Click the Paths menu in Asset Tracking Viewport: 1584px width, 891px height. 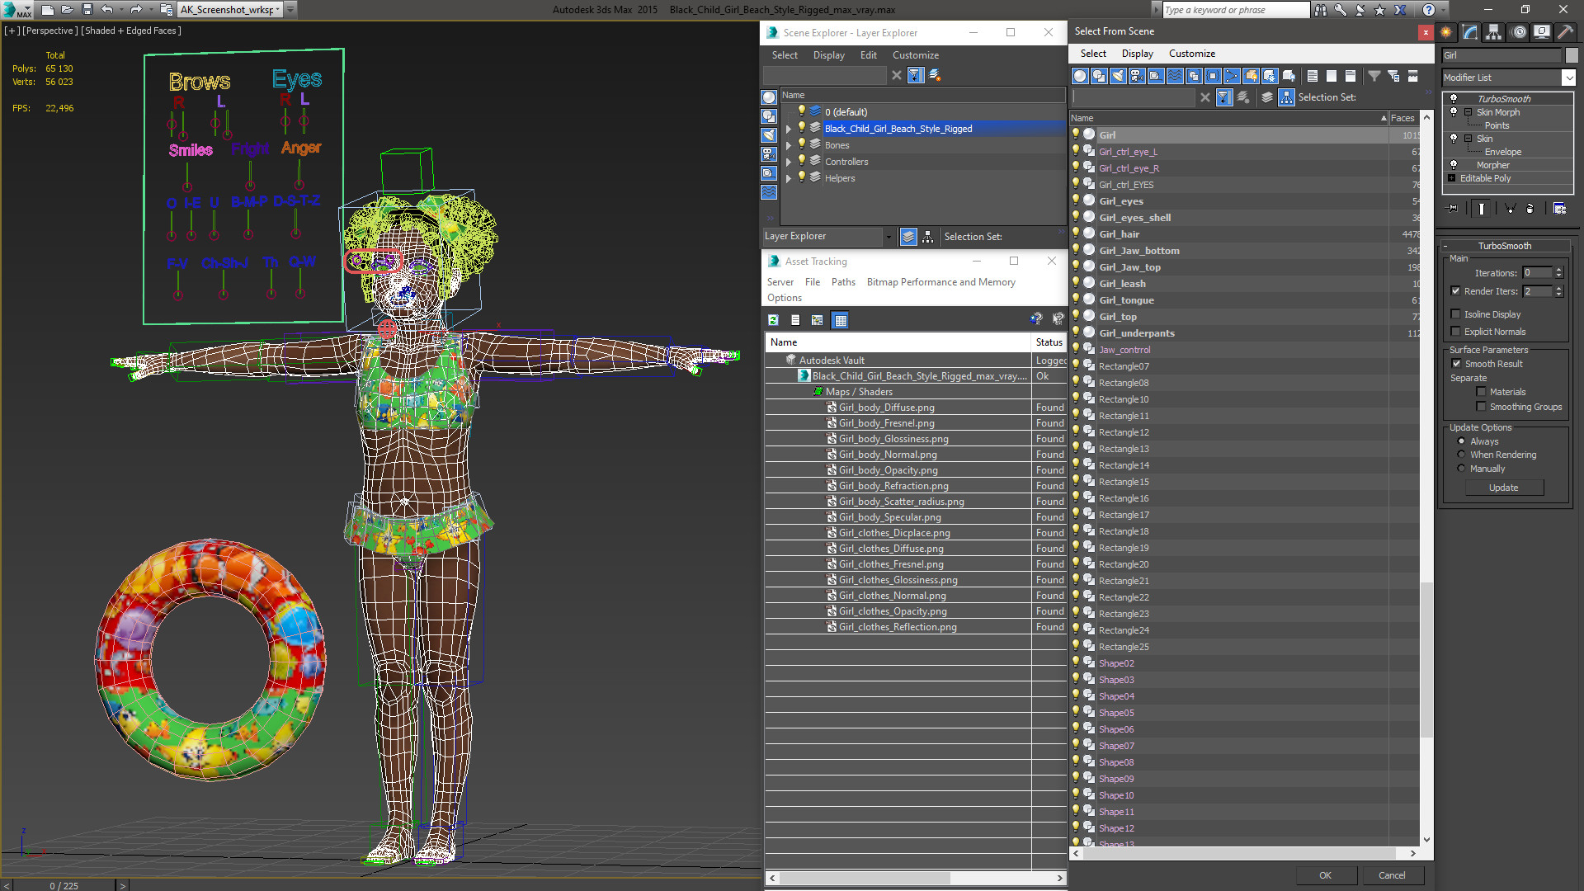842,280
